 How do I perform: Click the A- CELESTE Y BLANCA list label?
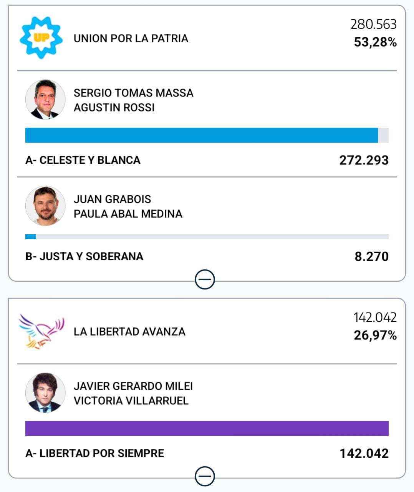[x=83, y=160]
